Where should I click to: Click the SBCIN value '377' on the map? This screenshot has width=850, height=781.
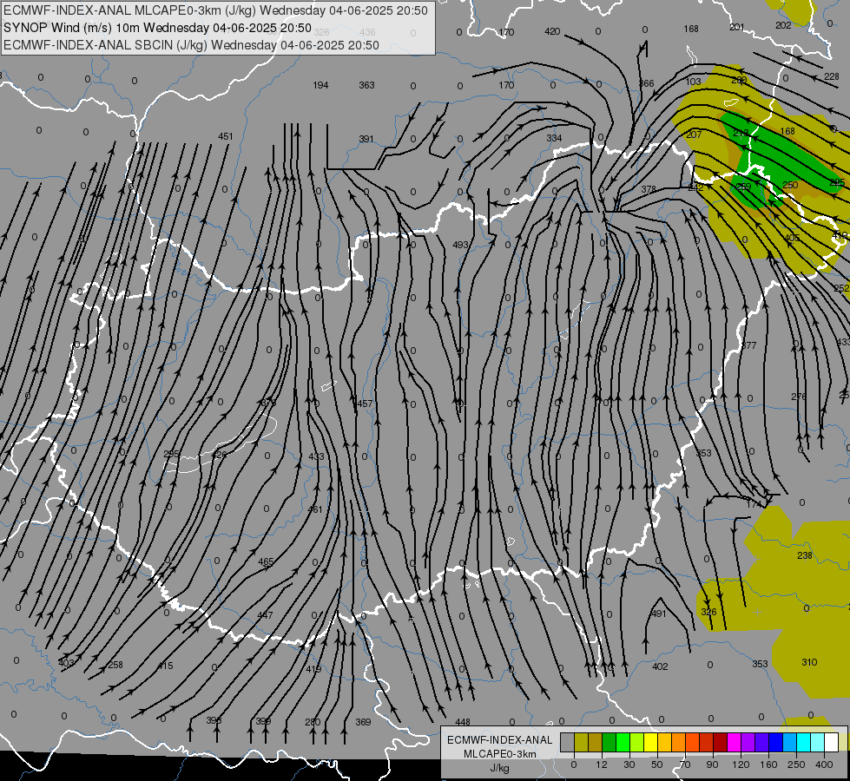tap(749, 345)
